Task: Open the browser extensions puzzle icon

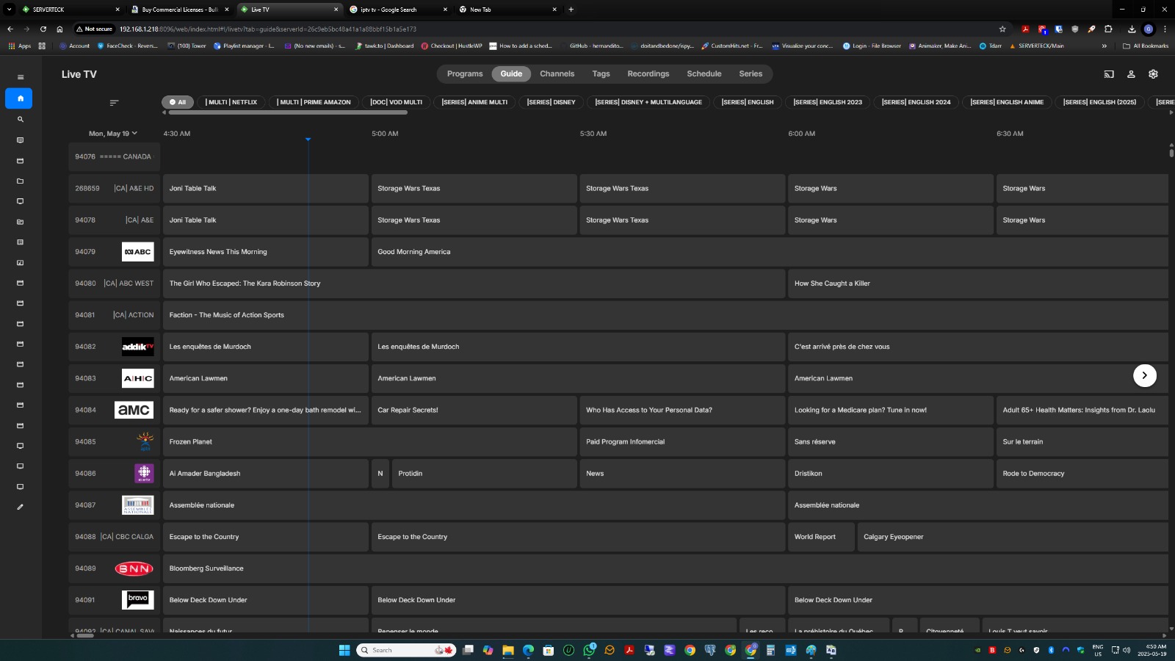Action: click(1108, 29)
